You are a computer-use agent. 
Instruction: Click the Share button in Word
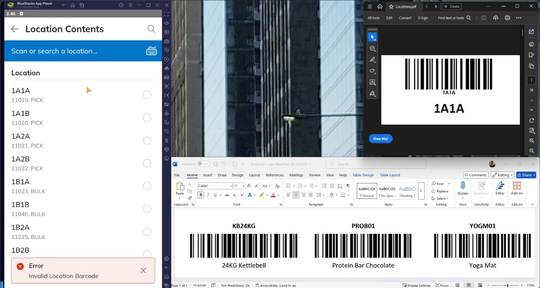(526, 175)
